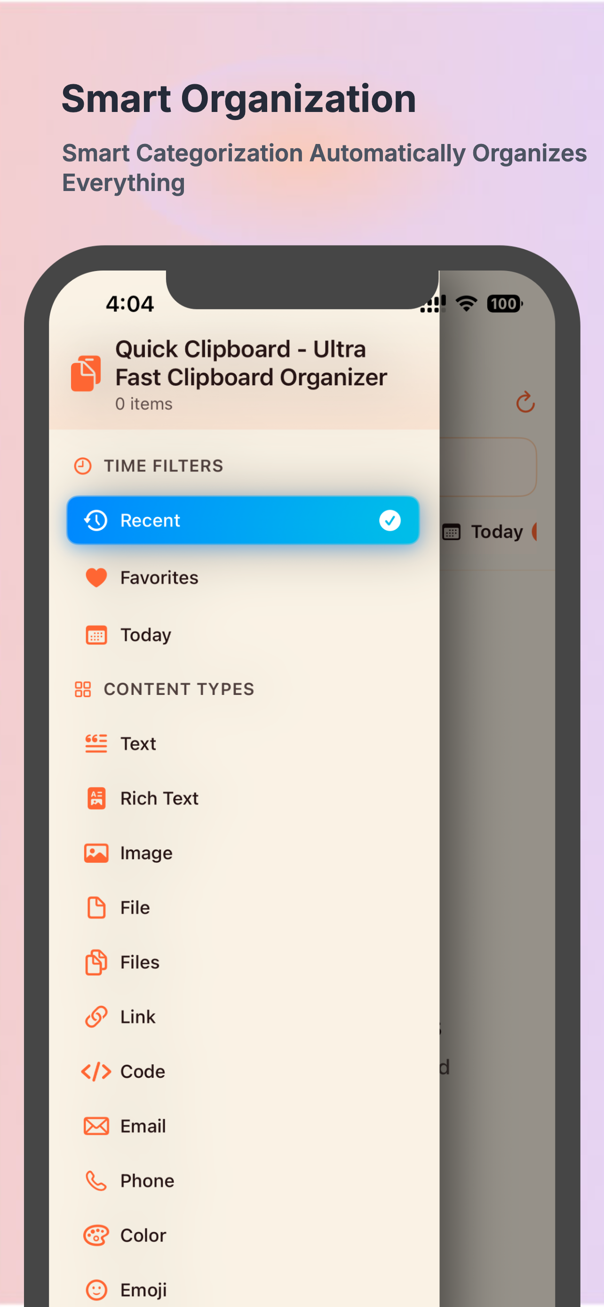Open the Recent time filter
The image size is (604, 1307).
pyautogui.click(x=243, y=520)
